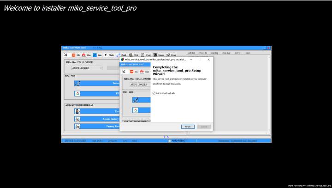This screenshot has width=332, height=188.
Task: Switch to the Sam tab
Action: click(x=97, y=55)
